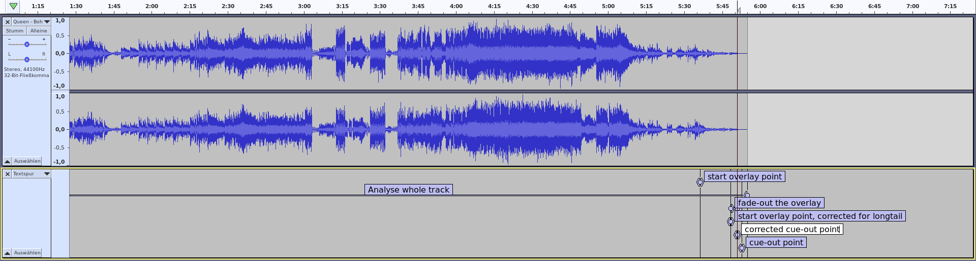Click the green pinned playhead triangle
976x261 pixels.
[x=13, y=7]
